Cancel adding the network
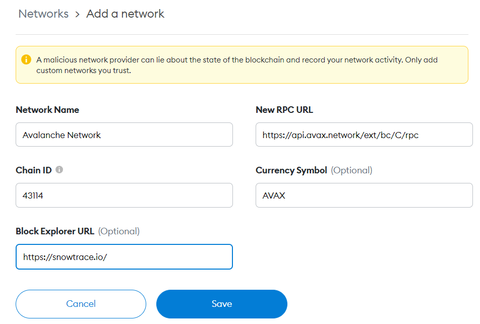The height and width of the screenshot is (324, 480). click(x=81, y=304)
